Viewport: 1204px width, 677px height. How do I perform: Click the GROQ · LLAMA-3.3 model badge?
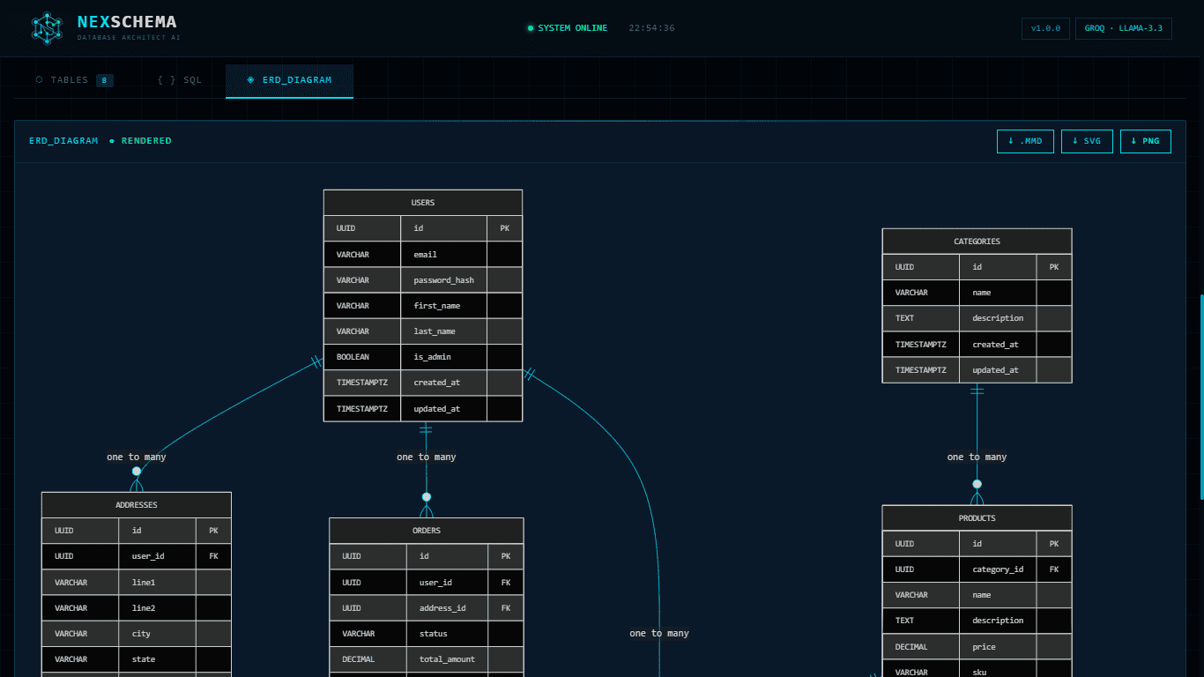point(1124,28)
